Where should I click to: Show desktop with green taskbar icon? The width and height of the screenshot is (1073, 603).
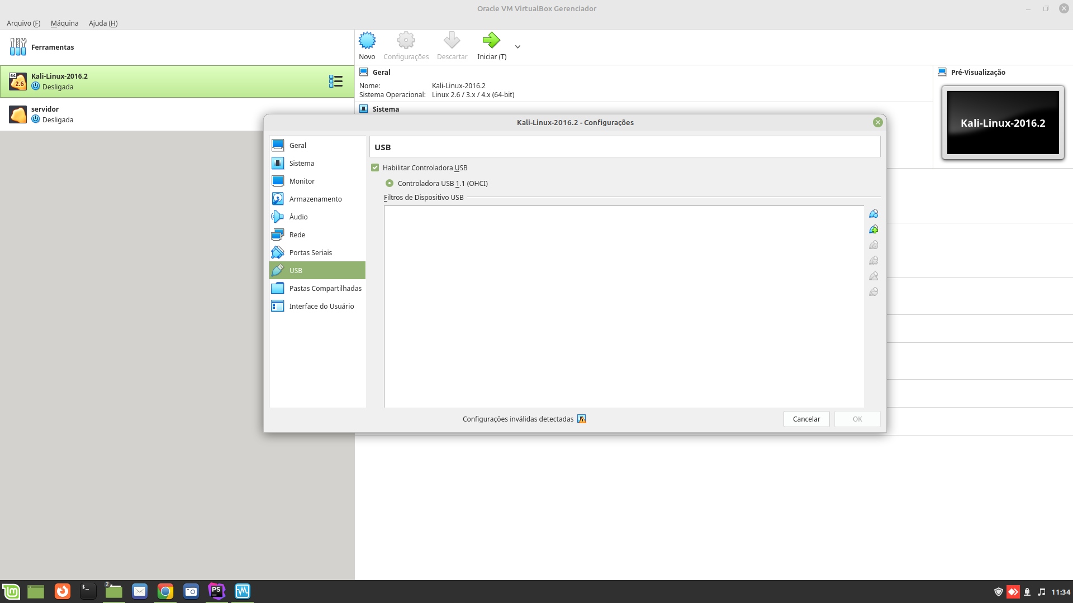tap(36, 591)
